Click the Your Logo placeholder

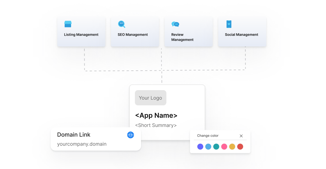(151, 98)
